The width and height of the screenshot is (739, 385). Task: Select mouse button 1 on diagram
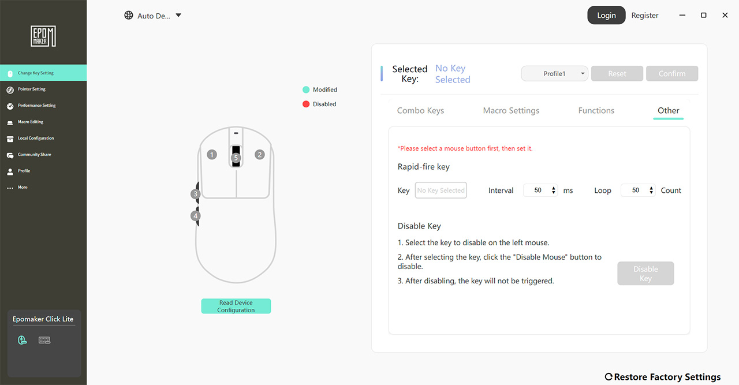(x=212, y=155)
